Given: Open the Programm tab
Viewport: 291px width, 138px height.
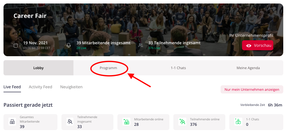Looking at the screenshot, I should (108, 68).
